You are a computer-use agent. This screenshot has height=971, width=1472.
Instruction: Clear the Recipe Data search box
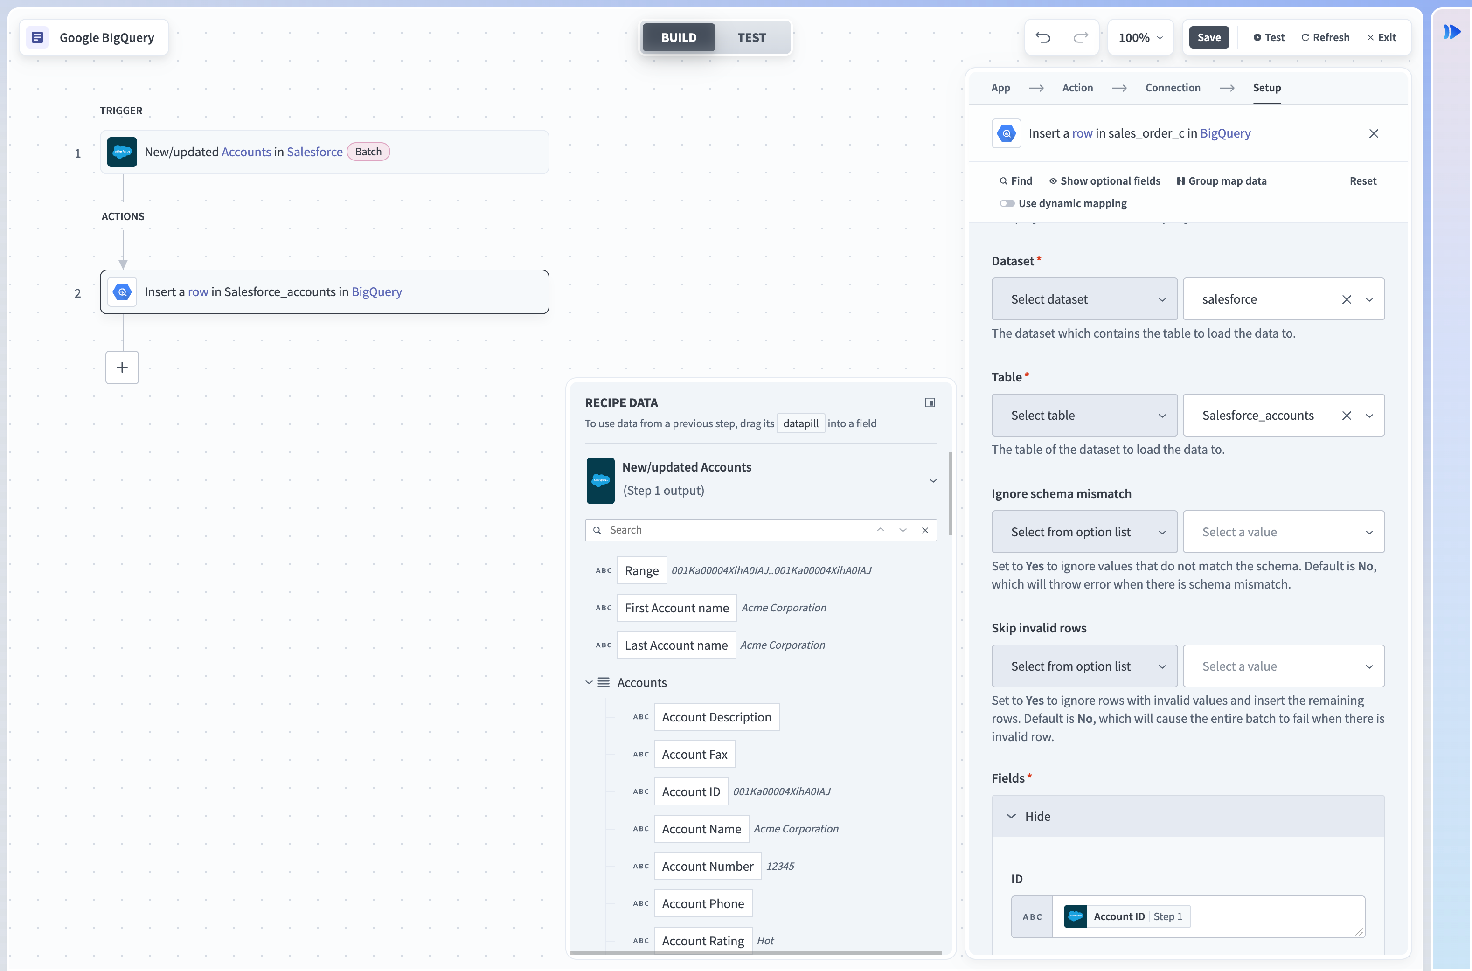pyautogui.click(x=925, y=530)
